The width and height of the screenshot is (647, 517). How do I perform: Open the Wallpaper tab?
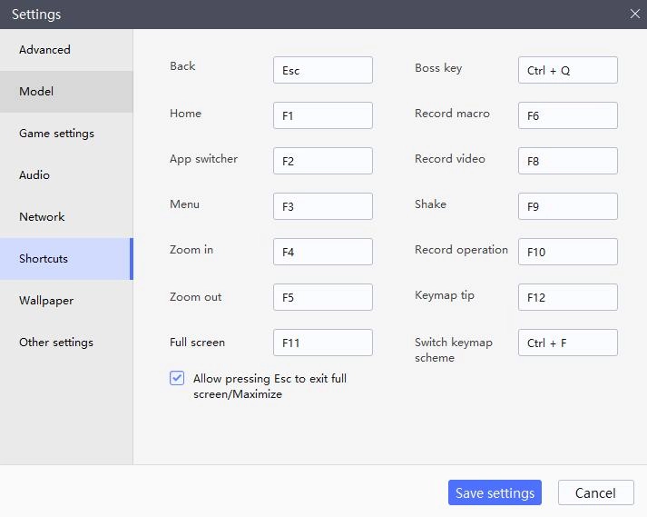pyautogui.click(x=66, y=301)
